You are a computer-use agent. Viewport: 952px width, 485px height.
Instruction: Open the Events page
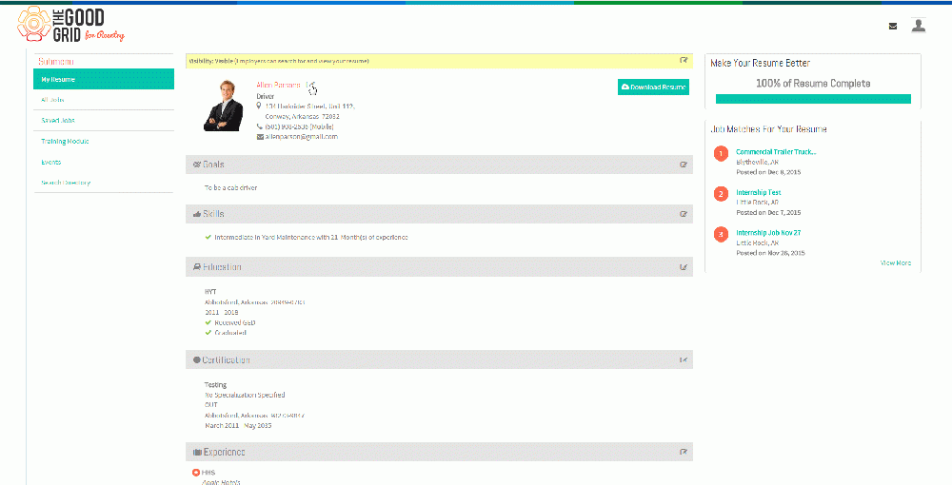point(51,162)
